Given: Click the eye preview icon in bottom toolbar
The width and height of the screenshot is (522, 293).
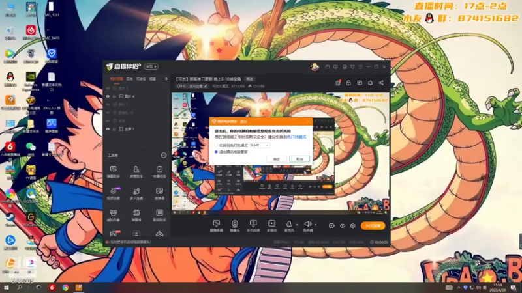Looking at the screenshot, I should tap(342, 225).
